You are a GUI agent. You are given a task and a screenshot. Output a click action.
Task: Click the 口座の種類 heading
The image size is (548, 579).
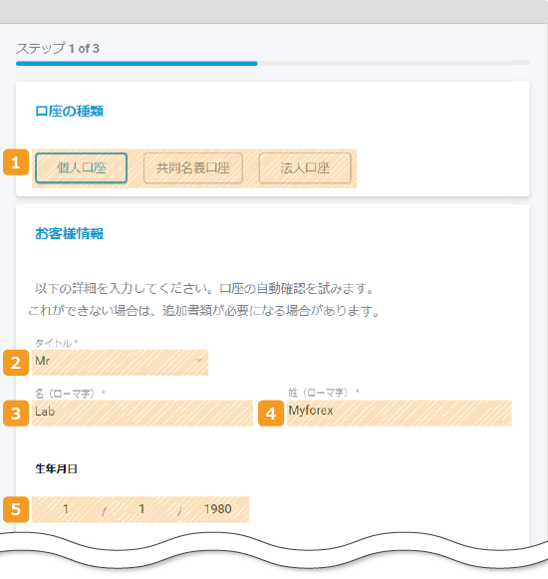[x=69, y=112]
